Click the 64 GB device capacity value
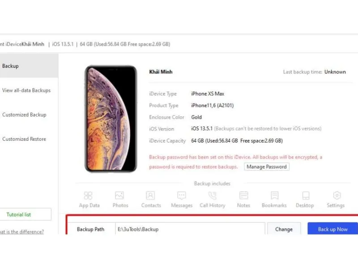Viewport: 358px width, 268px height. (x=237, y=141)
